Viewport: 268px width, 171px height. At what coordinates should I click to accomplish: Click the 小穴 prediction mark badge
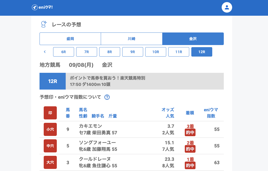50,129
